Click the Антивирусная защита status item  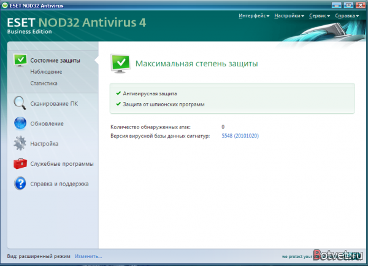pos(147,93)
